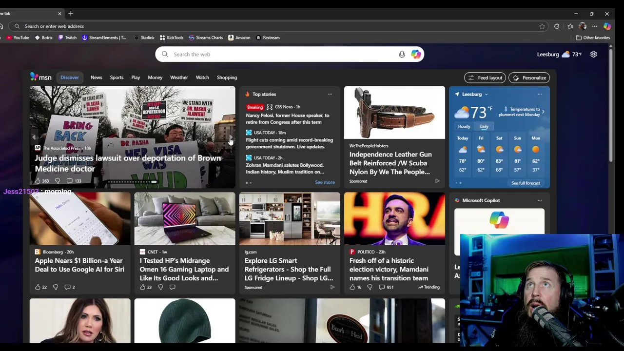Image resolution: width=624 pixels, height=351 pixels.
Task: Open page settings gear icon
Action: [593, 54]
